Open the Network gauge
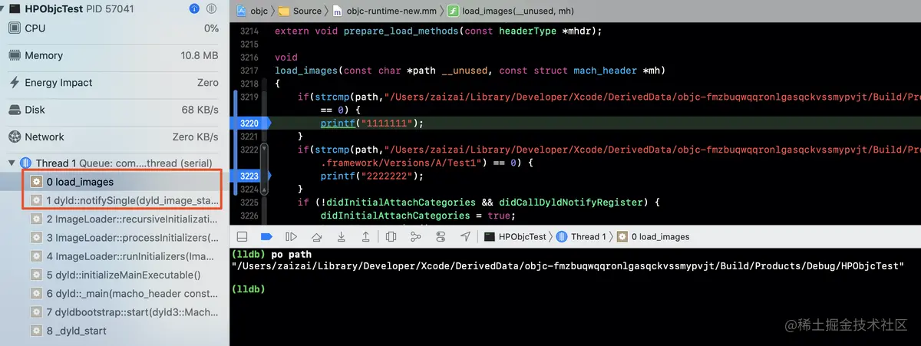This screenshot has width=921, height=346. (114, 137)
